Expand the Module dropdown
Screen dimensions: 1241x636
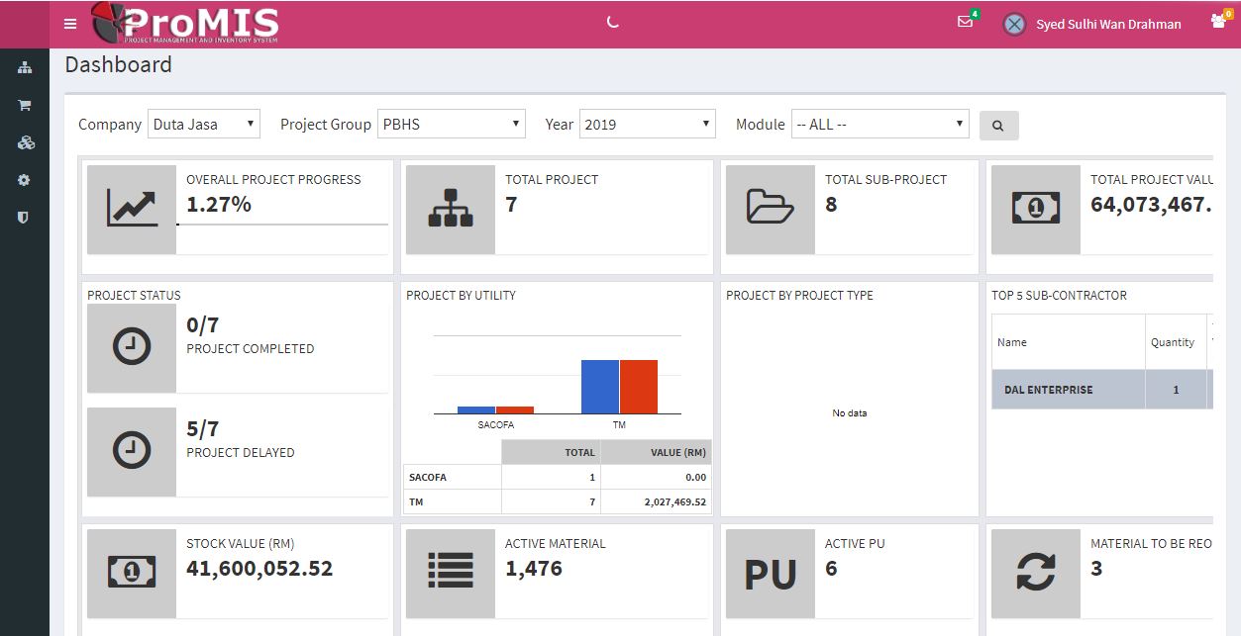point(879,125)
